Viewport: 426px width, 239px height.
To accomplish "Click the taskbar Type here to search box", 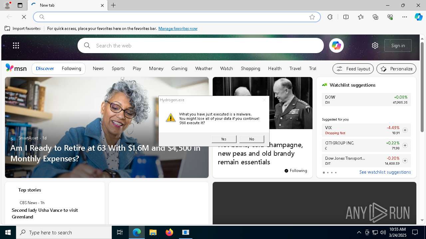I will coord(64,232).
